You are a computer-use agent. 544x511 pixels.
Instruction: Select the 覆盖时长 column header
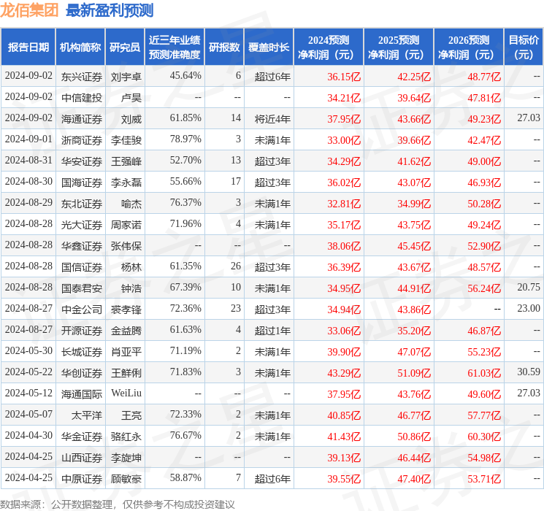[269, 47]
